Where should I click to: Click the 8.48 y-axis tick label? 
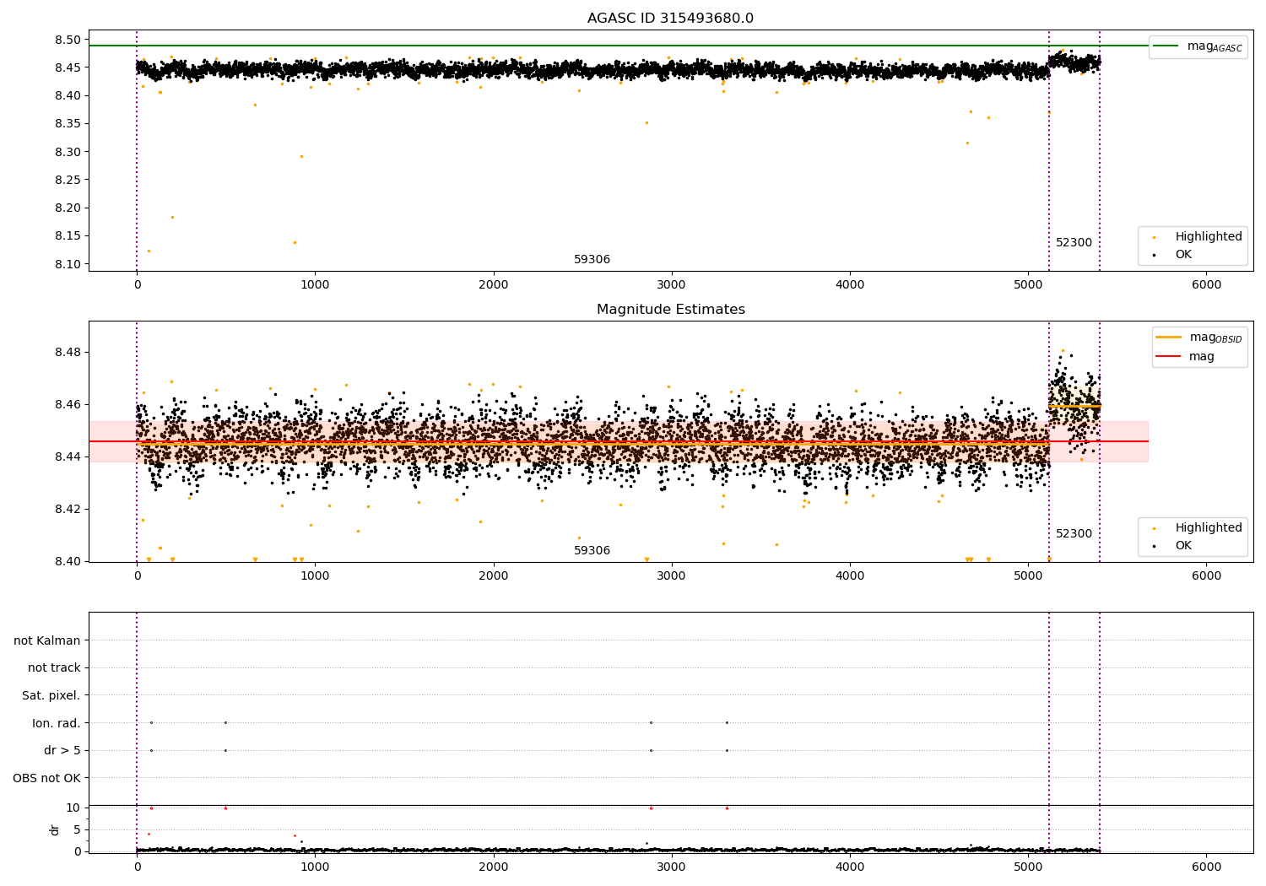point(68,352)
